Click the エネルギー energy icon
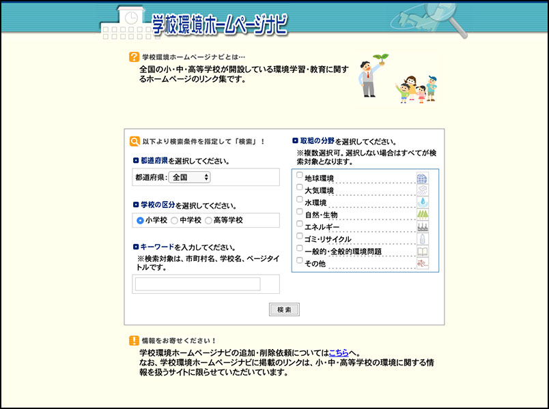The image size is (549, 409). 423,227
